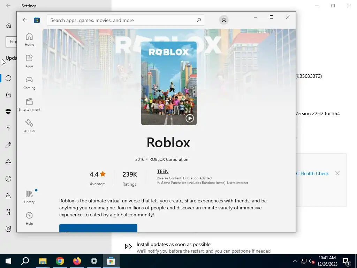Image resolution: width=357 pixels, height=268 pixels.
Task: Focus the Store search apps field
Action: tap(126, 20)
